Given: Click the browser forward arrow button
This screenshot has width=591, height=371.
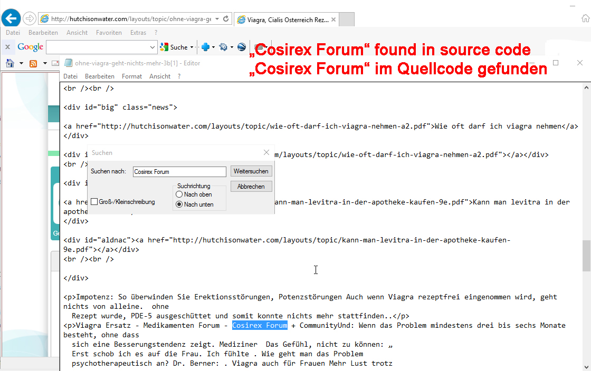Looking at the screenshot, I should point(30,18).
